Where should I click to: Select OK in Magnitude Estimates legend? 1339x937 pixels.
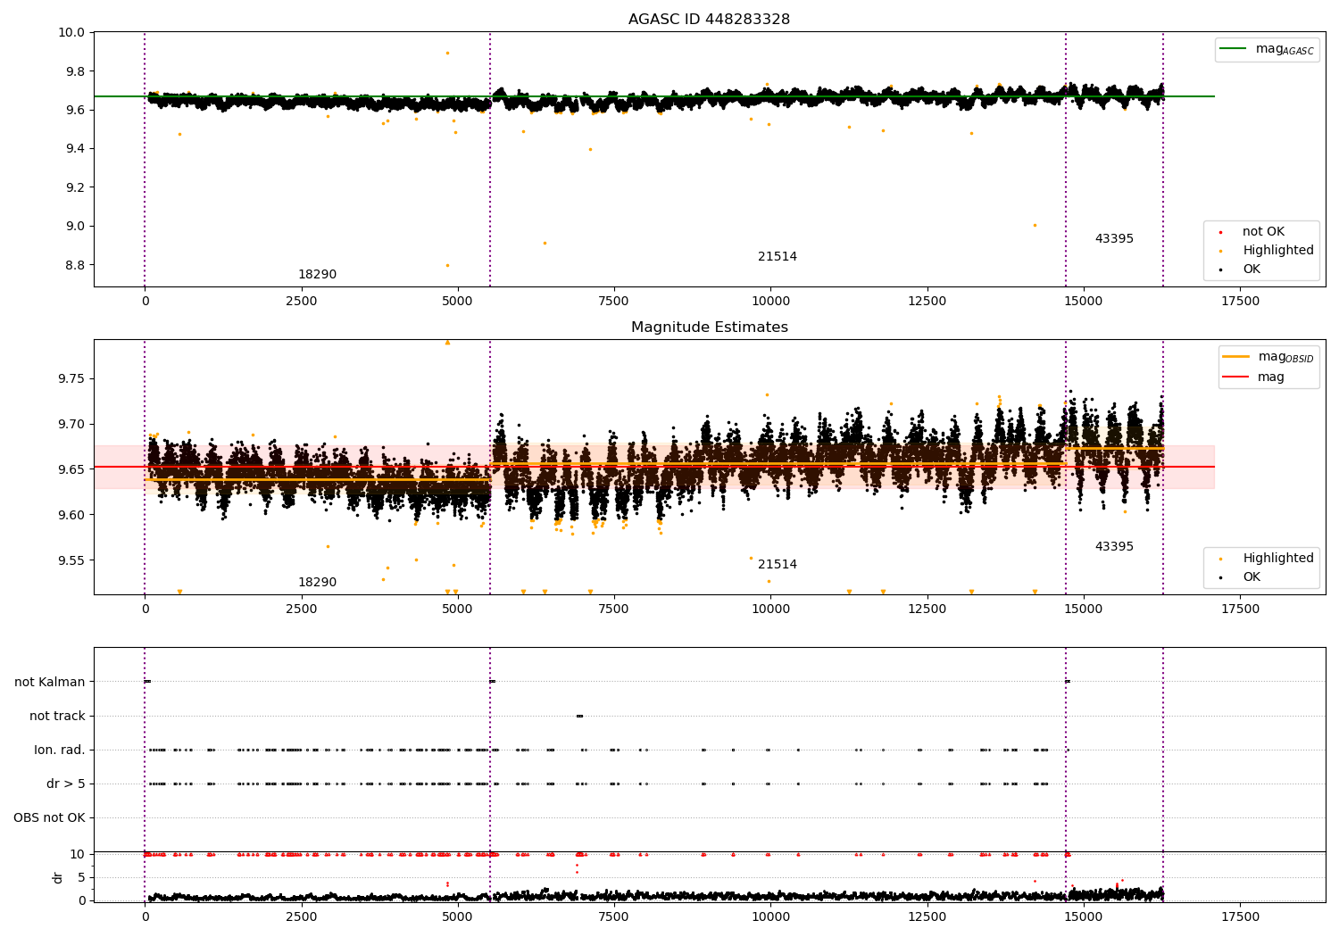click(x=1252, y=577)
